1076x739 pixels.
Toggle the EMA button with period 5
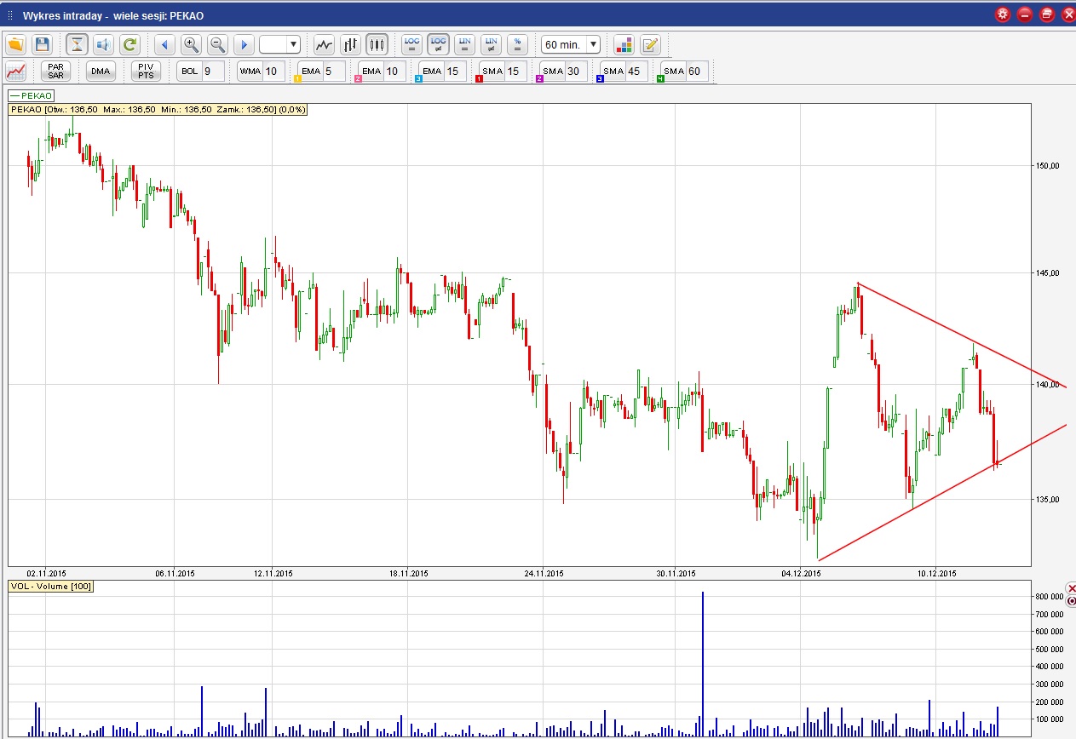(311, 71)
